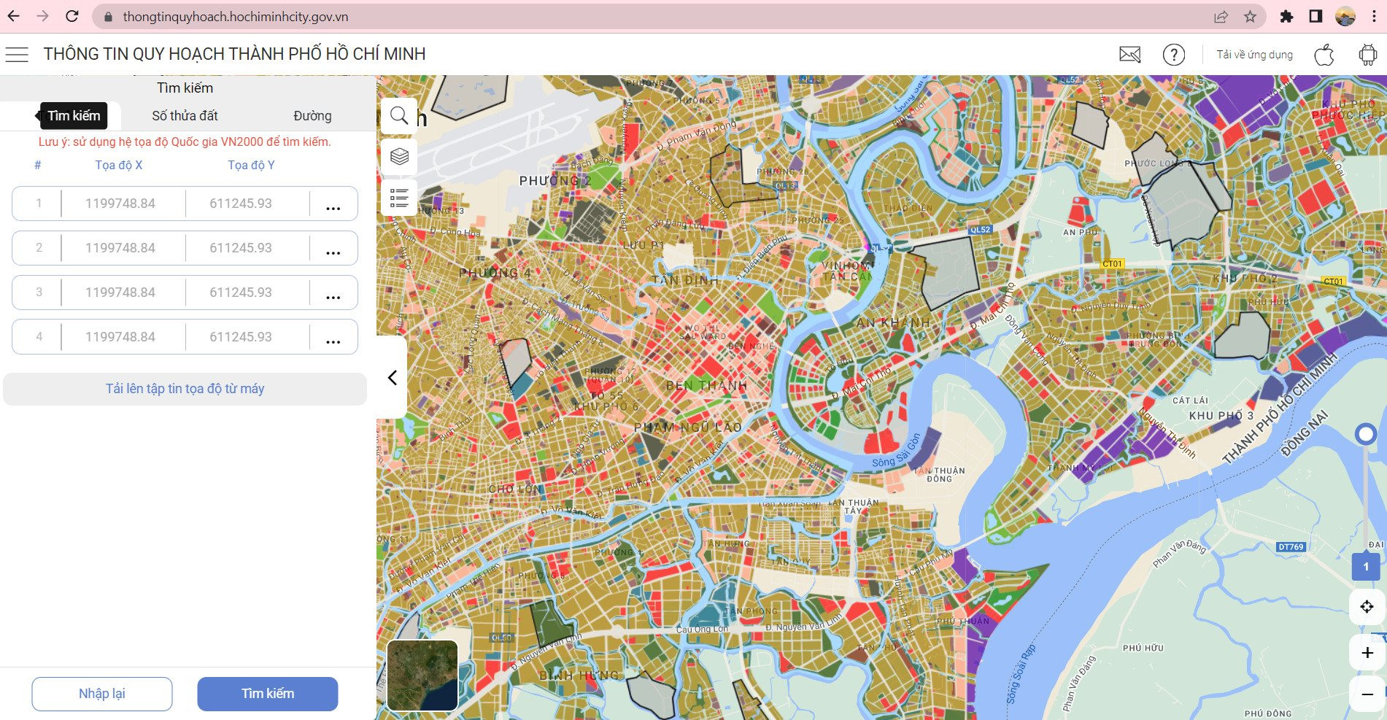Screen dimensions: 1387x720
Task: Zoom out with the minus button
Action: coord(1367,694)
